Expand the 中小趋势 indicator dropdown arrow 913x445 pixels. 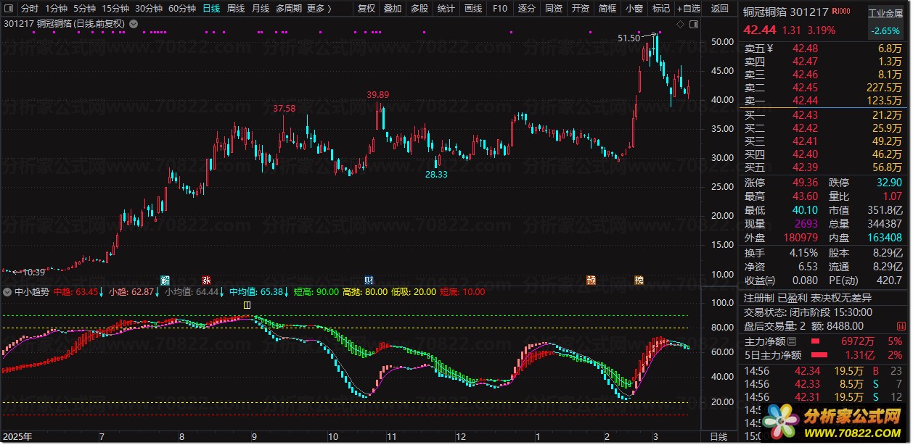click(x=7, y=292)
